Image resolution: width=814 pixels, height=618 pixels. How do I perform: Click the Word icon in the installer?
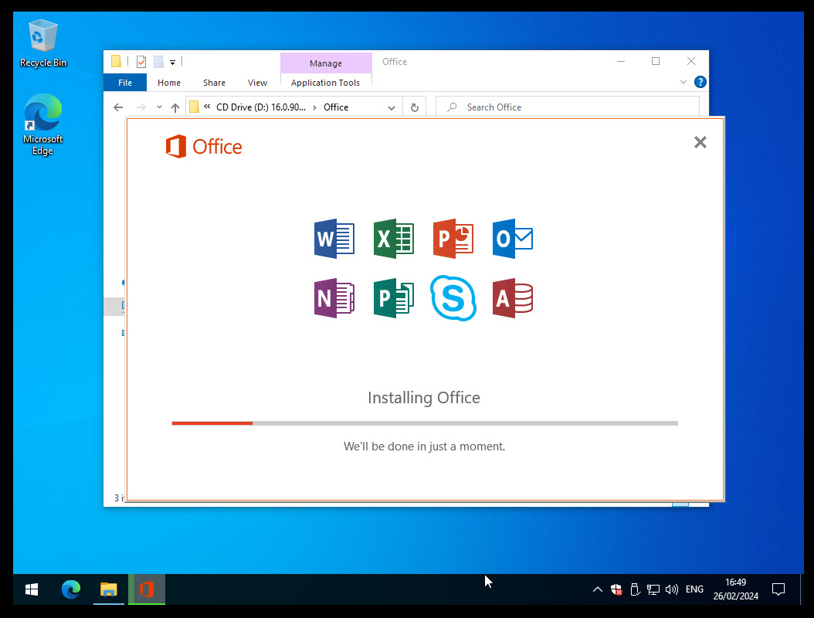click(334, 239)
